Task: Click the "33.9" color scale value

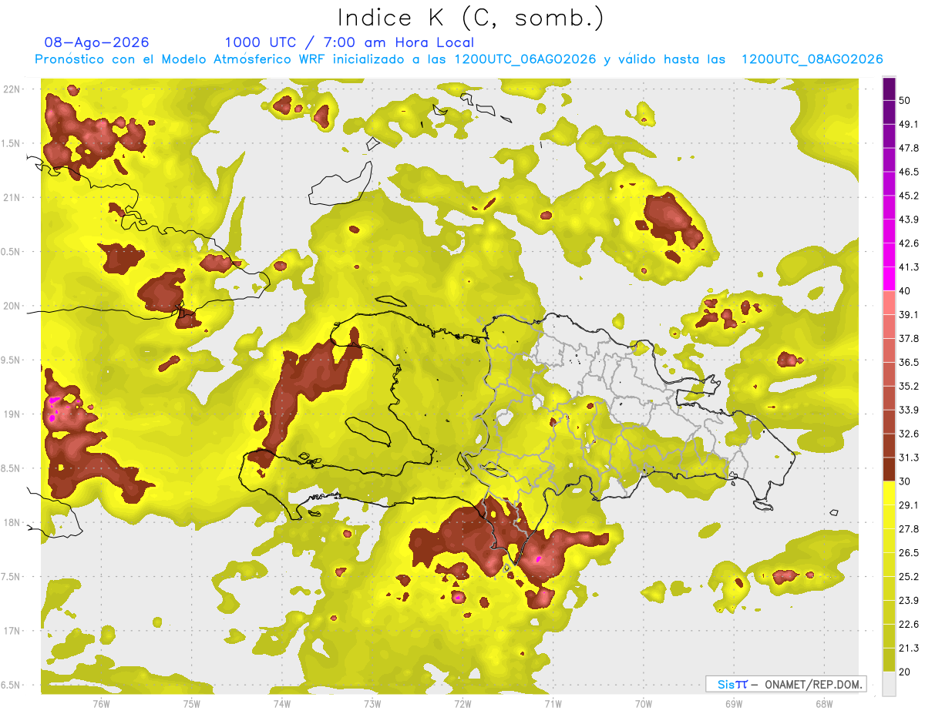Action: tap(908, 410)
